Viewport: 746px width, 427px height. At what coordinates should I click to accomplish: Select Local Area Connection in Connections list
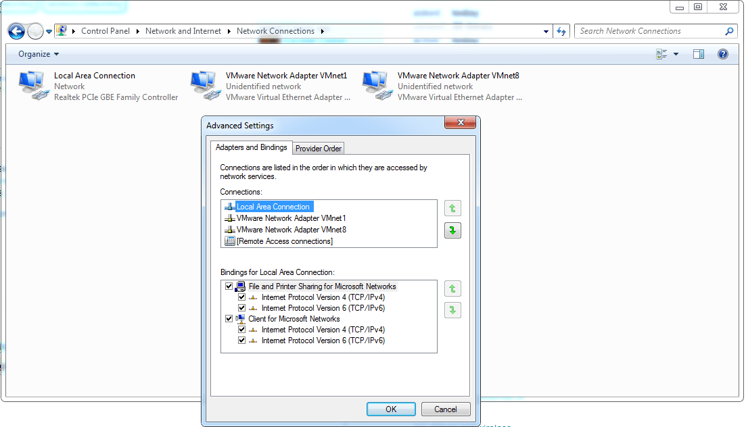pyautogui.click(x=273, y=207)
